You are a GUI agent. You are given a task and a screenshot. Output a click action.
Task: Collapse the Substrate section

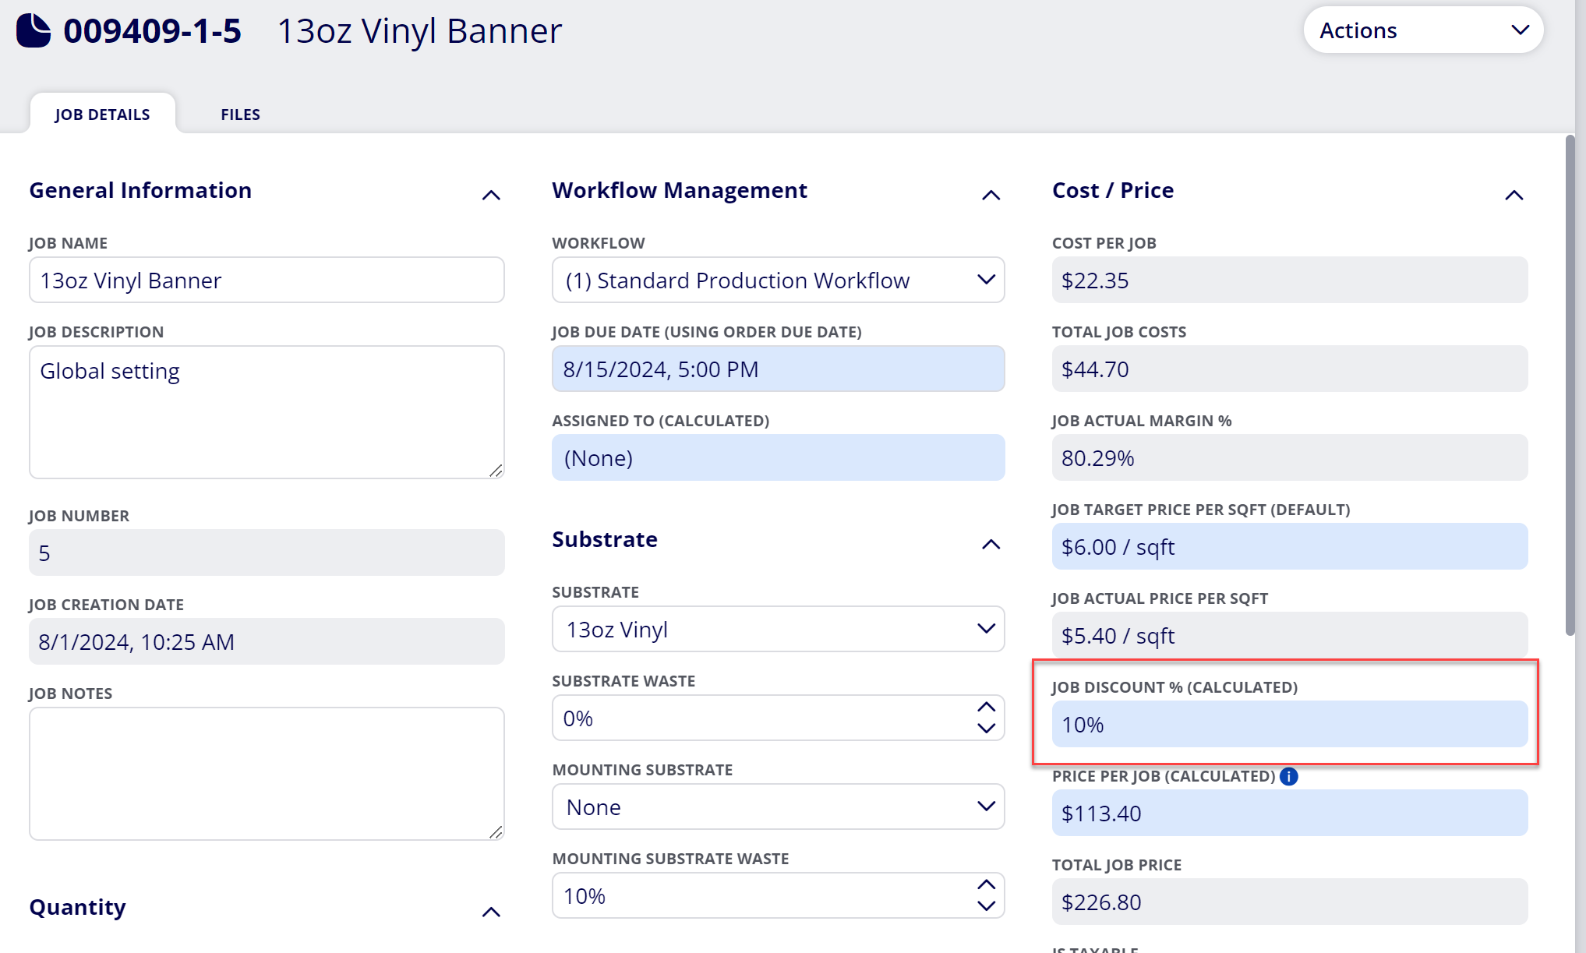point(991,544)
